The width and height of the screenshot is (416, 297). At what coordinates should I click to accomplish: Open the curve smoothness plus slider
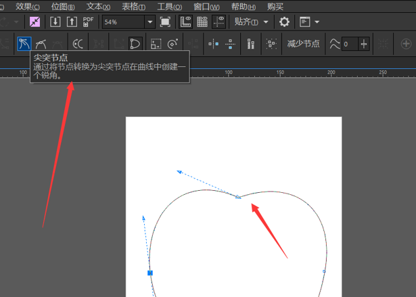(x=364, y=44)
